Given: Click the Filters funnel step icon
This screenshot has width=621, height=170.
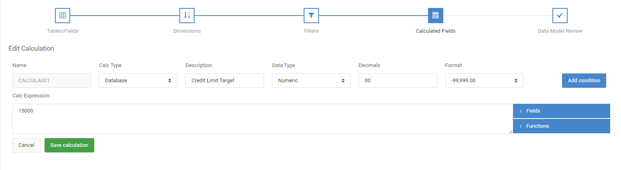Looking at the screenshot, I should (311, 16).
